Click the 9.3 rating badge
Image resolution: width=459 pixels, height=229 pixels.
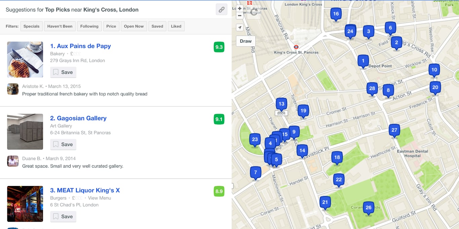pyautogui.click(x=219, y=47)
